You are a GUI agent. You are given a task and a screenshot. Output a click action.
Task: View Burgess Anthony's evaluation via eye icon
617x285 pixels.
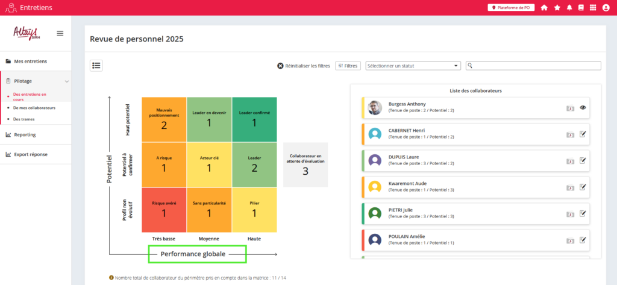583,108
